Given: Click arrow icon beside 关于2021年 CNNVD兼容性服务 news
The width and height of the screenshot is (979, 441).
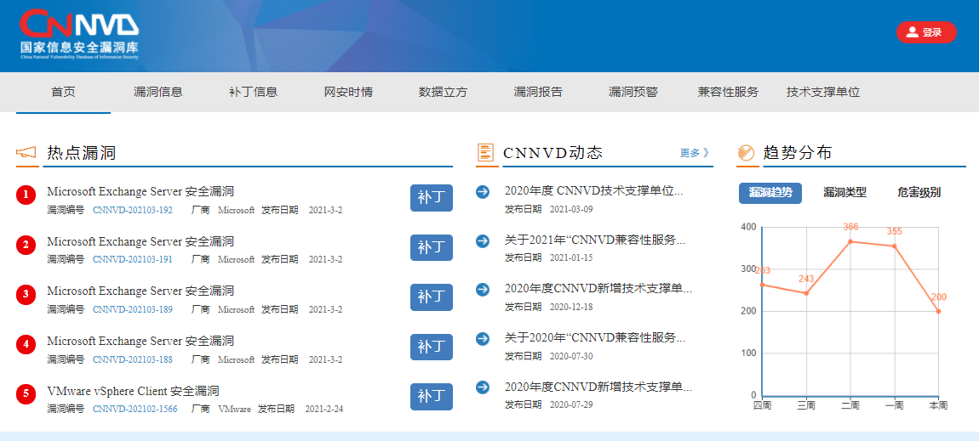Looking at the screenshot, I should coord(483,240).
